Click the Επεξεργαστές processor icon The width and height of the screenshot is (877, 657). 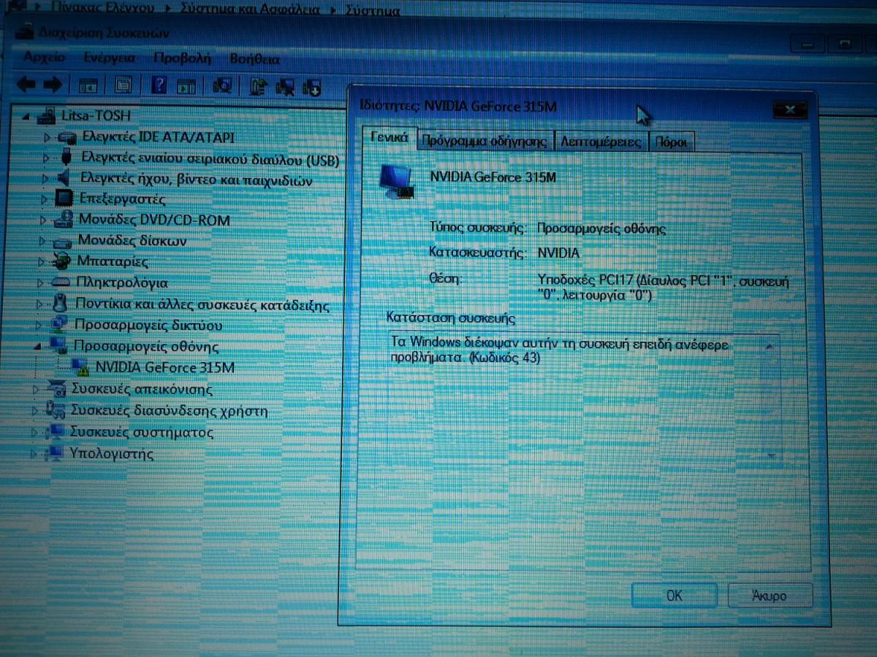(x=65, y=199)
